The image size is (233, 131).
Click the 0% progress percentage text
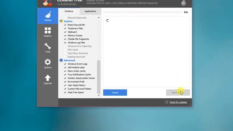pos(186,12)
